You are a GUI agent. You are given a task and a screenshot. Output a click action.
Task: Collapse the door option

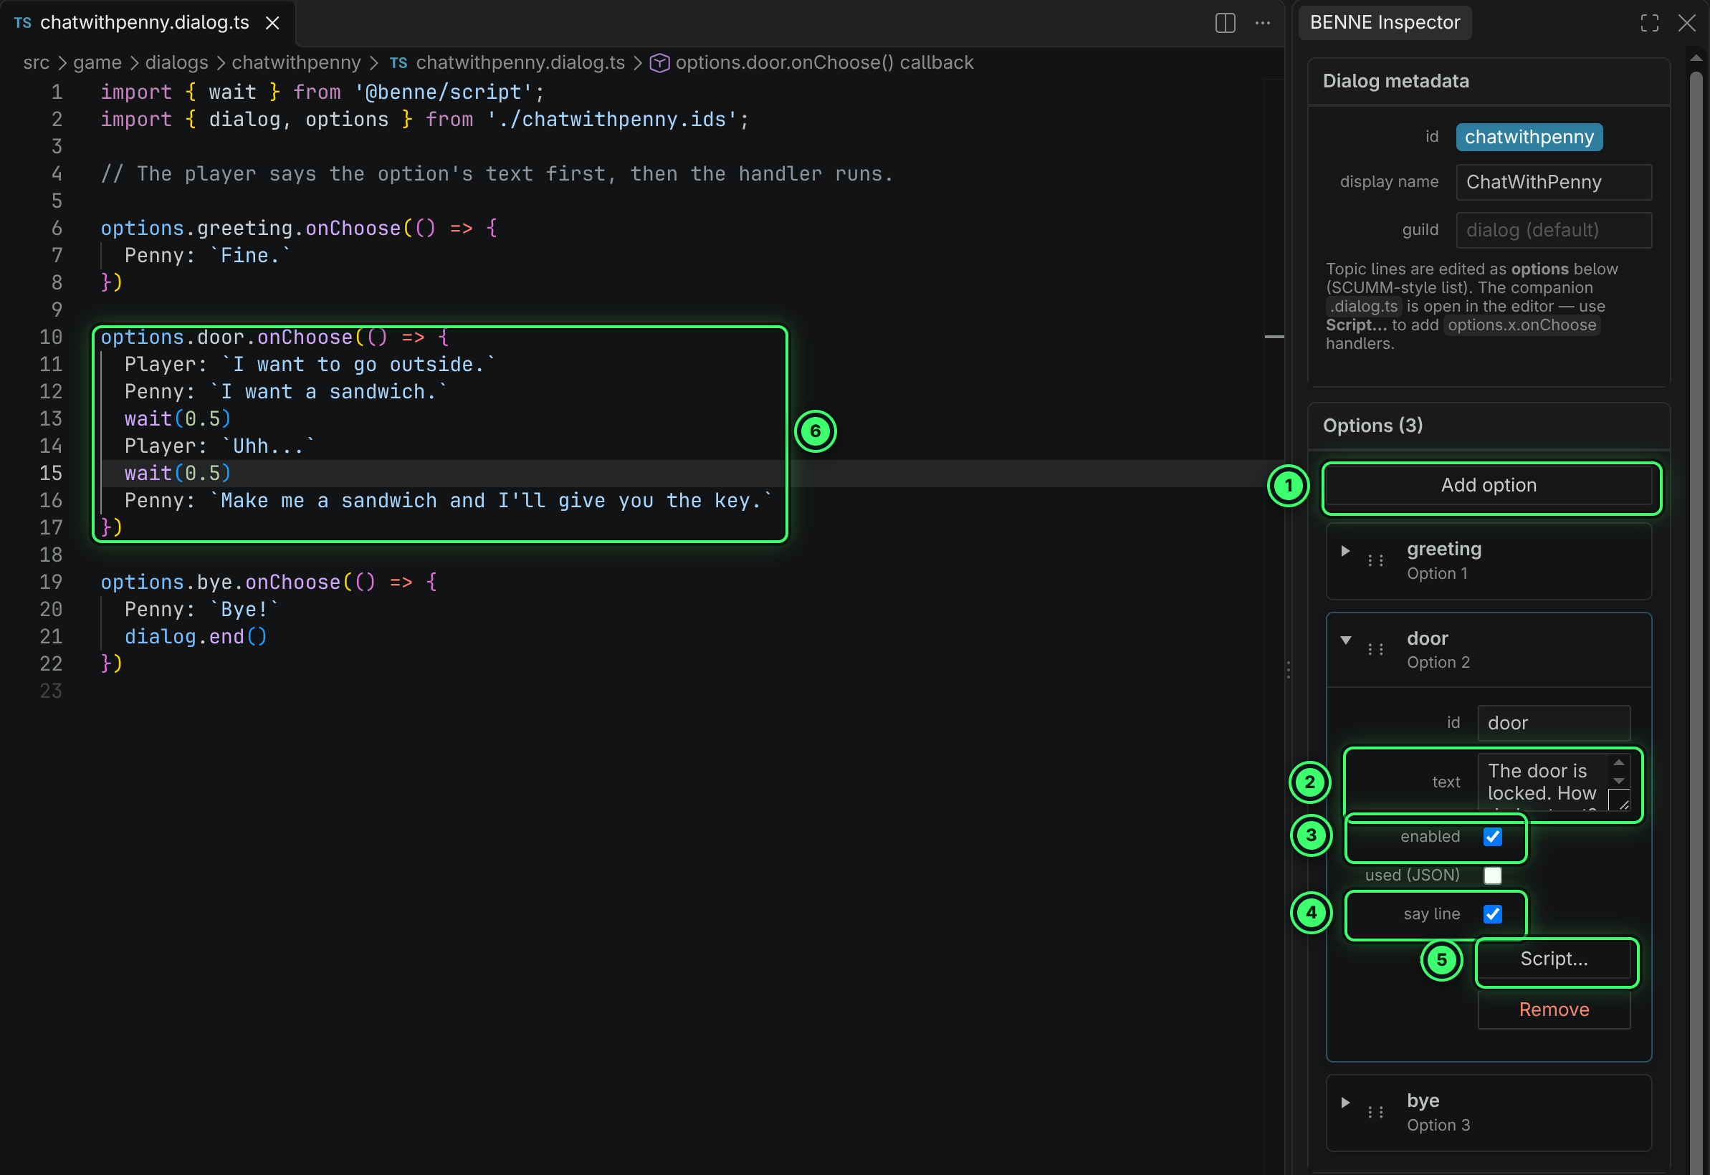(1345, 640)
